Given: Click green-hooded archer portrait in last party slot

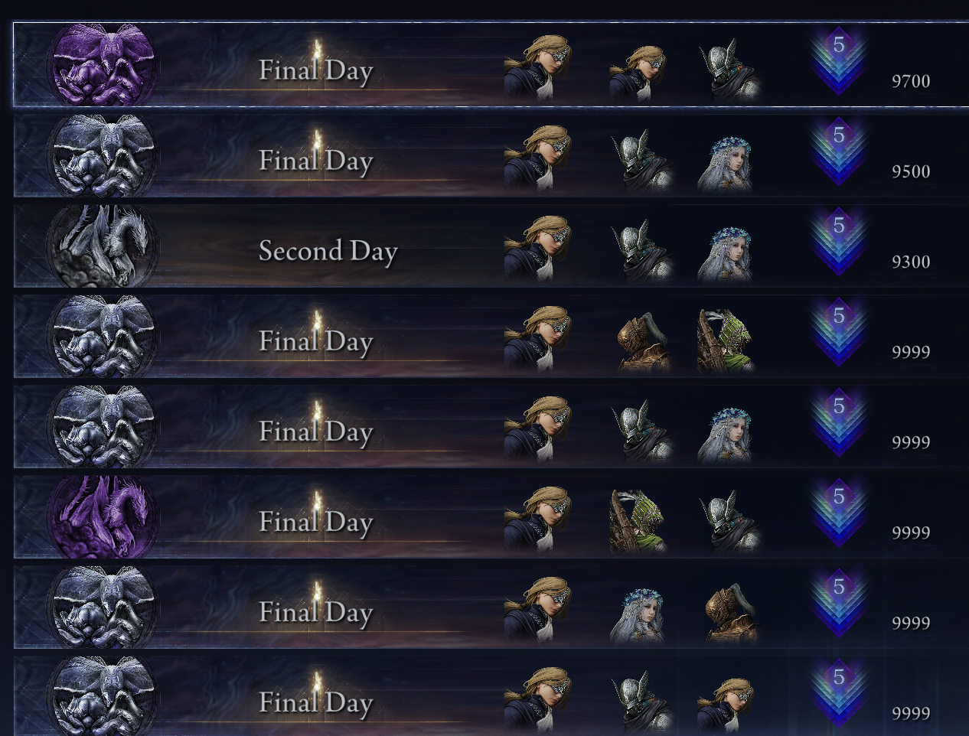Looking at the screenshot, I should click(726, 340).
